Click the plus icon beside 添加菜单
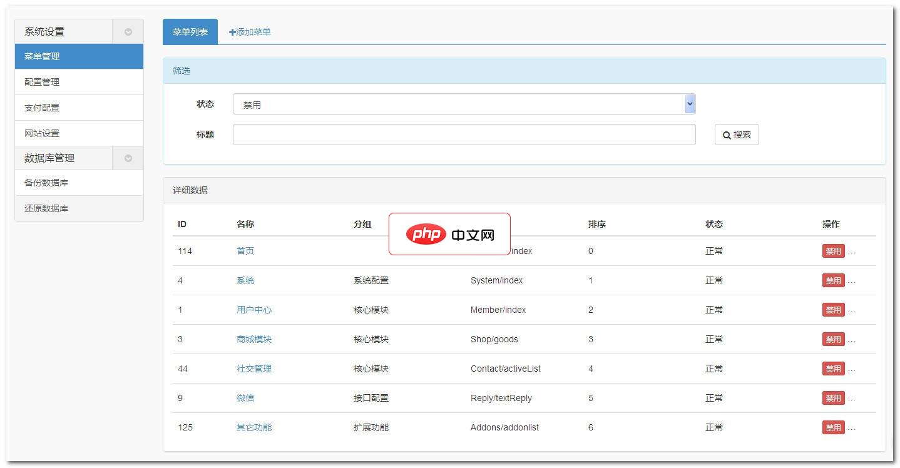 [232, 32]
